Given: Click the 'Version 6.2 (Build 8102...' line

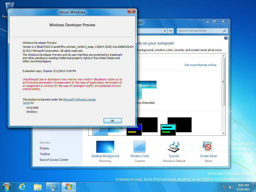Looking at the screenshot, I should 78,47.
